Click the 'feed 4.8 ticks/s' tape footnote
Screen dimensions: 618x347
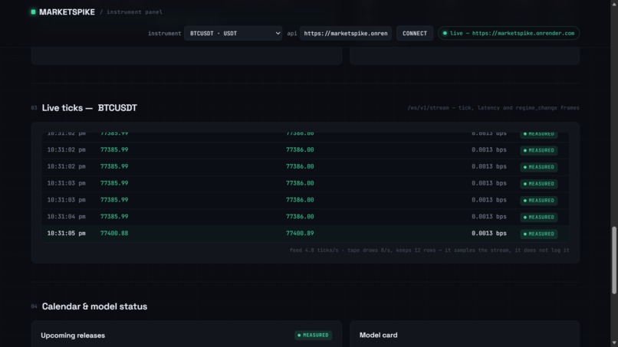tap(429, 250)
